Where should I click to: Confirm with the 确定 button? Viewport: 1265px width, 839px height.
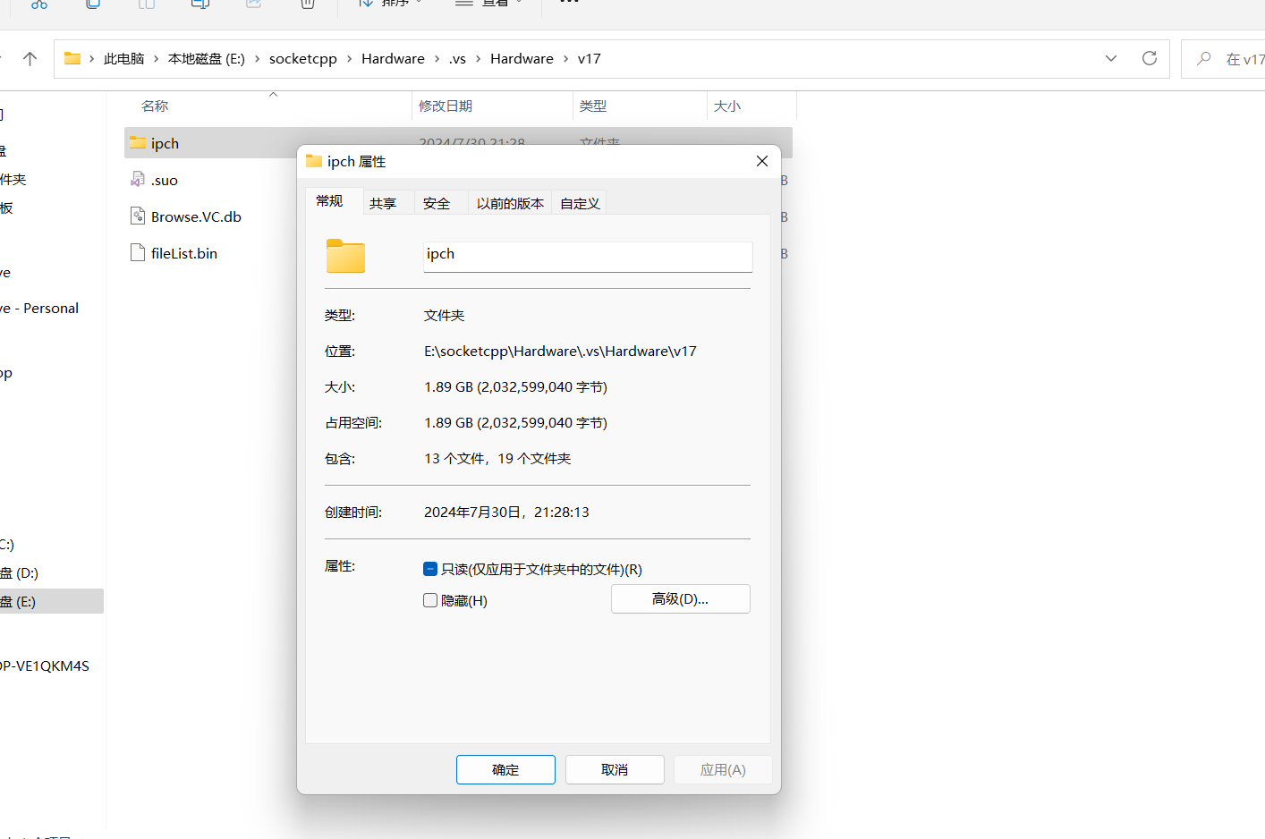coord(505,769)
